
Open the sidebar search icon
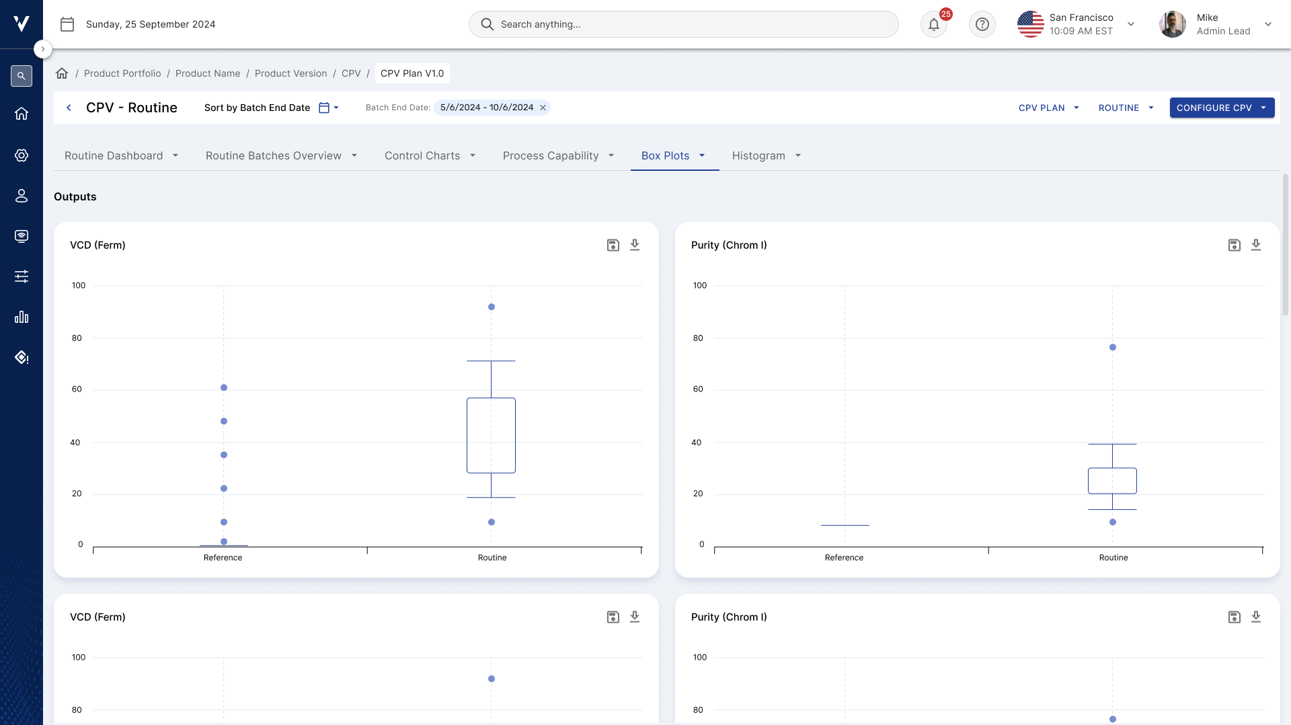coord(22,76)
